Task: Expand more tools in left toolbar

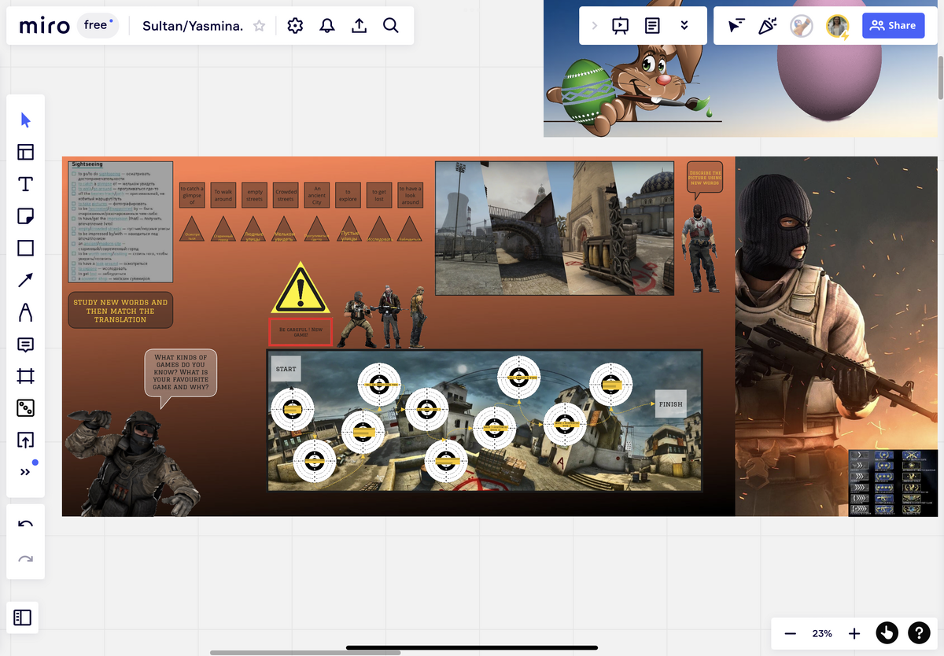Action: [x=25, y=472]
